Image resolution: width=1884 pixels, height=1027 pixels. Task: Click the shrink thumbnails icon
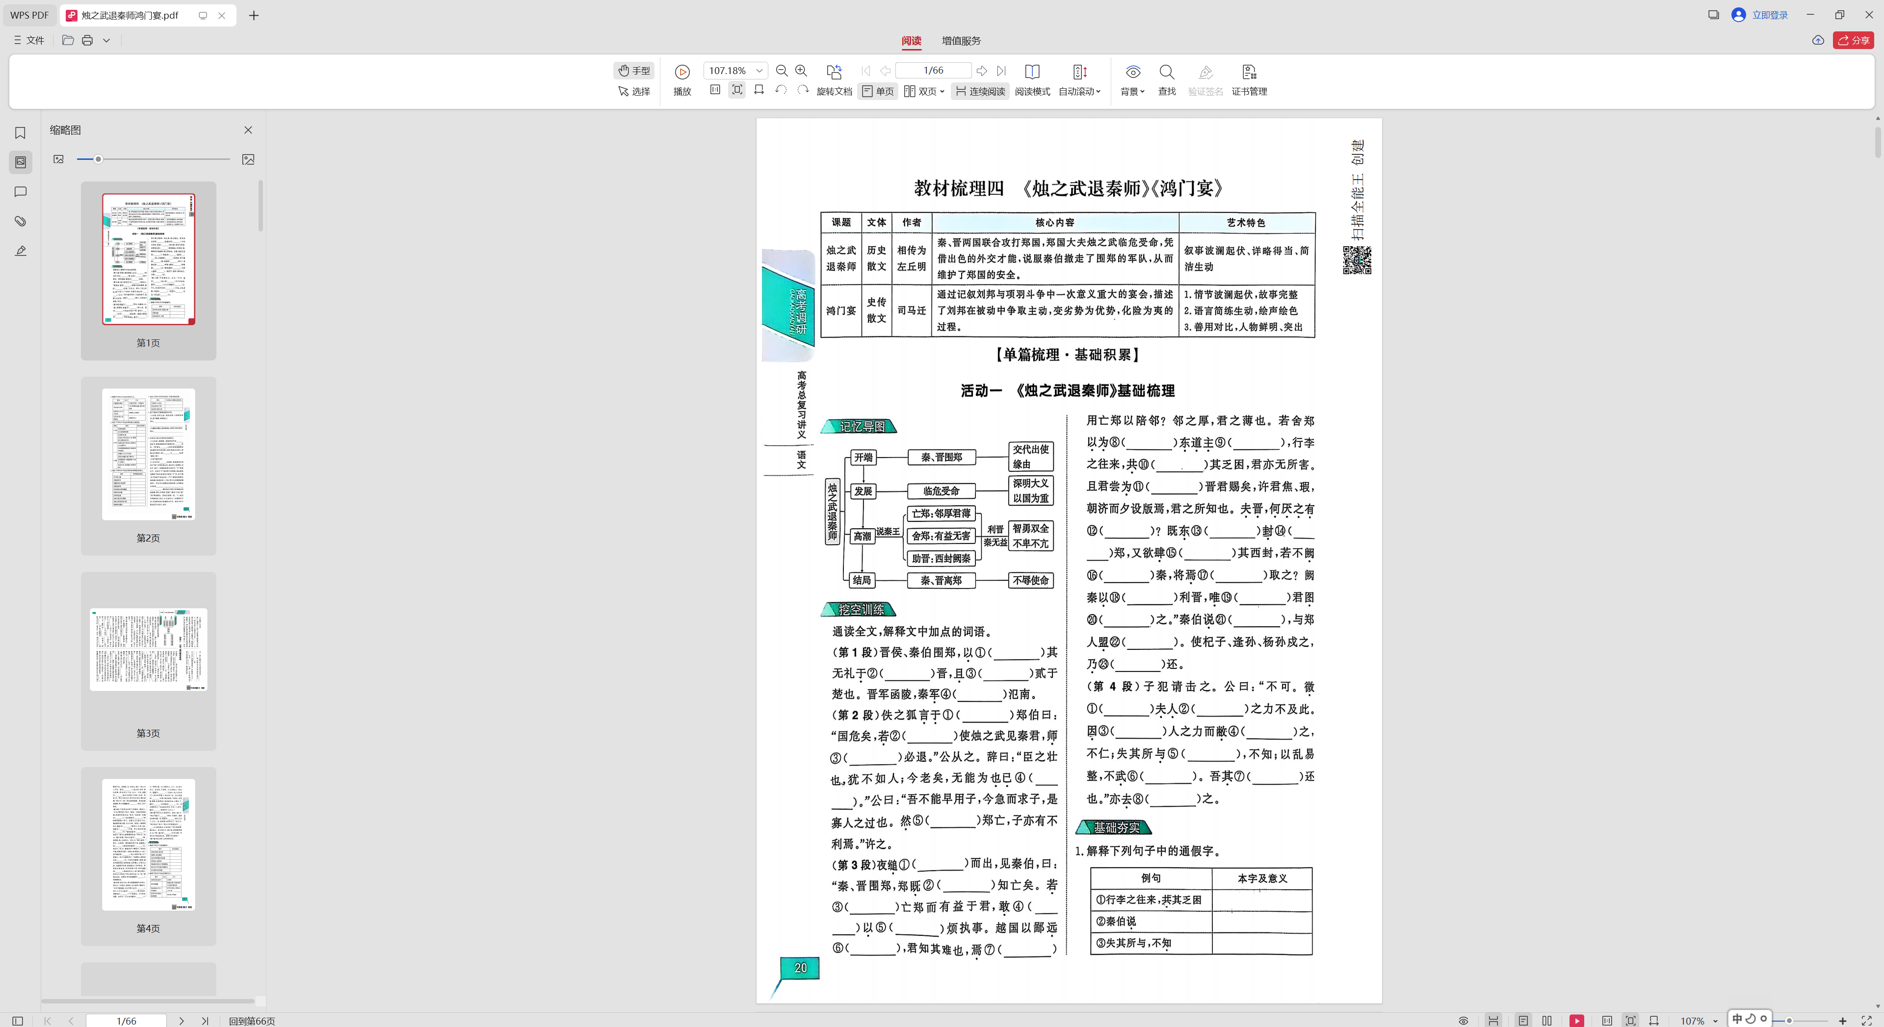click(x=58, y=158)
